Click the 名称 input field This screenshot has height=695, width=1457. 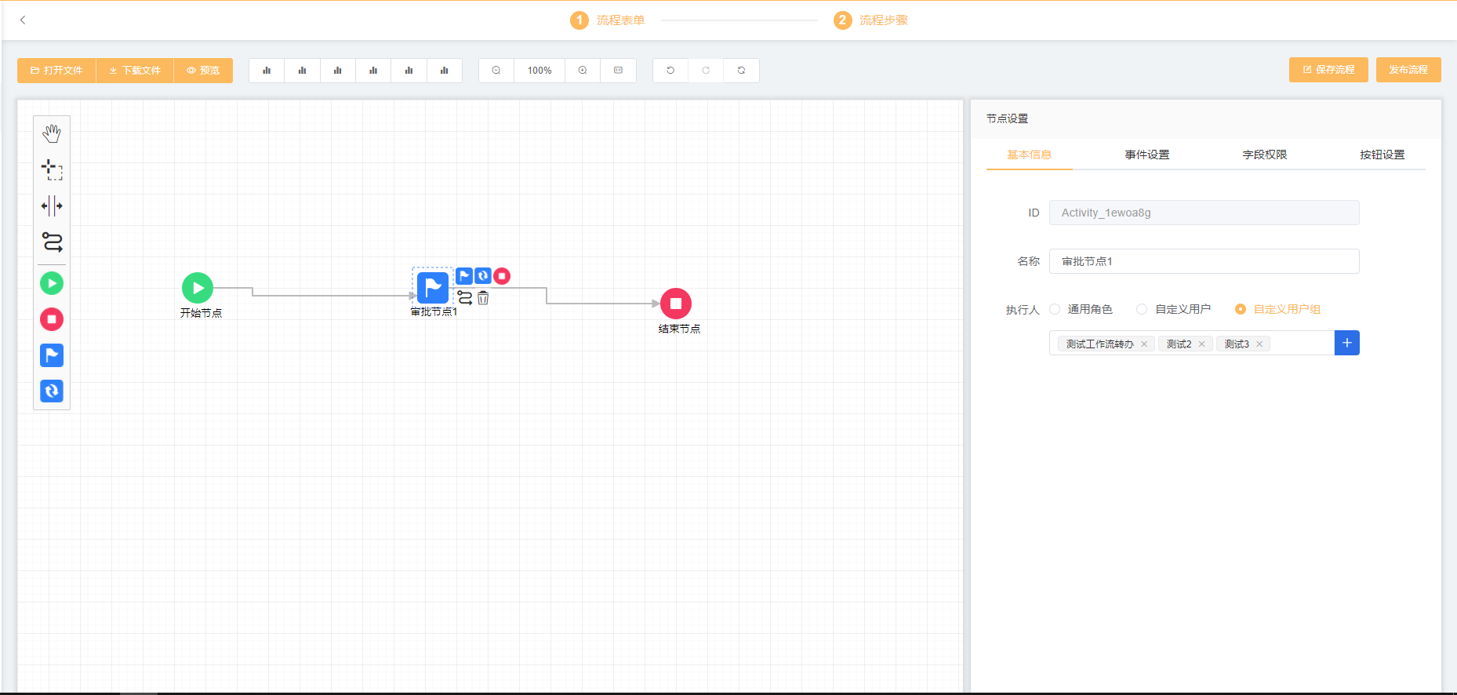point(1204,261)
